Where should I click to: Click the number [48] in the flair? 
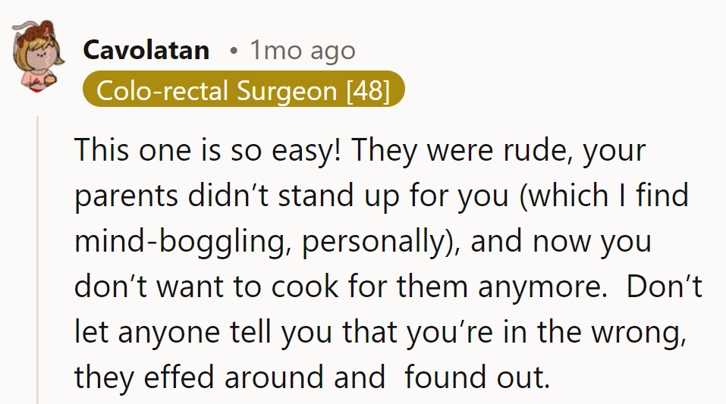click(x=367, y=91)
